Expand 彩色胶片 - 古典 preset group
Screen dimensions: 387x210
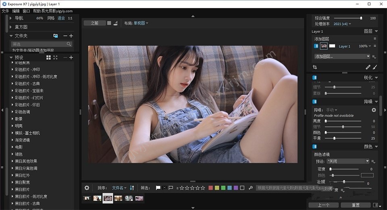[12, 84]
